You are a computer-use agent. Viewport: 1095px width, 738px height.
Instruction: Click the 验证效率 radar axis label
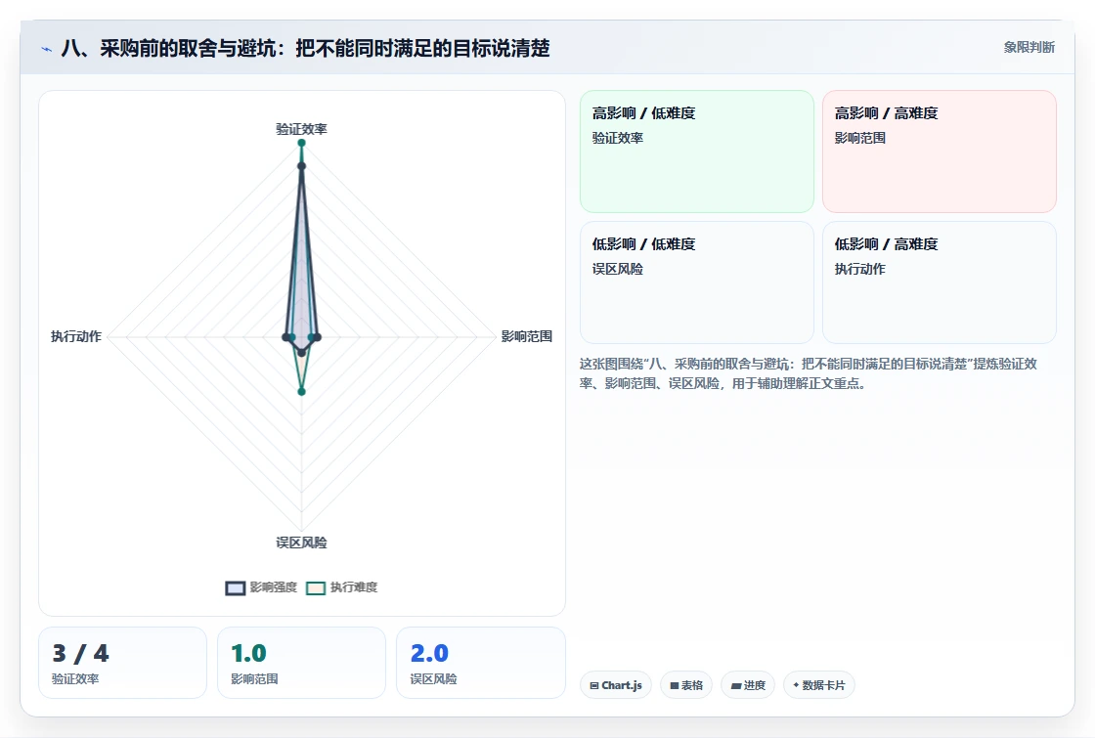tap(301, 129)
